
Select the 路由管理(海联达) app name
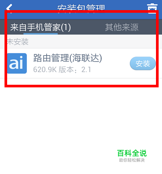tap(68, 58)
